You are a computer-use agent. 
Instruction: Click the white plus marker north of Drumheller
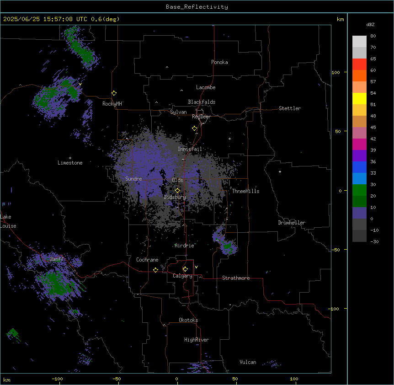[x=280, y=171]
